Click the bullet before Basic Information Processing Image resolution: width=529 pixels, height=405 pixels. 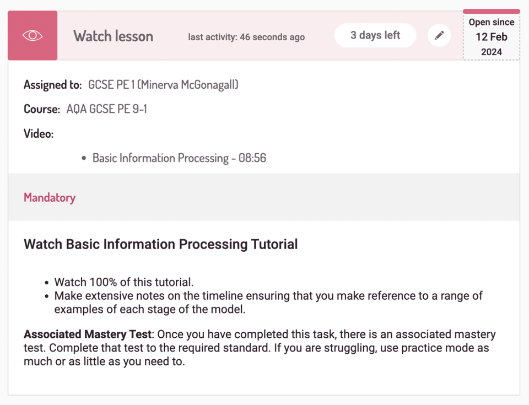[84, 158]
